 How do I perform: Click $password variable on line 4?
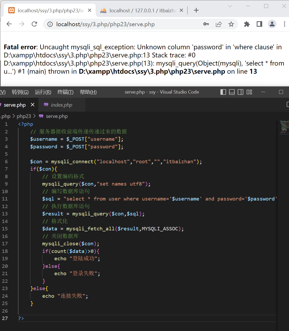pyautogui.click(x=44, y=147)
